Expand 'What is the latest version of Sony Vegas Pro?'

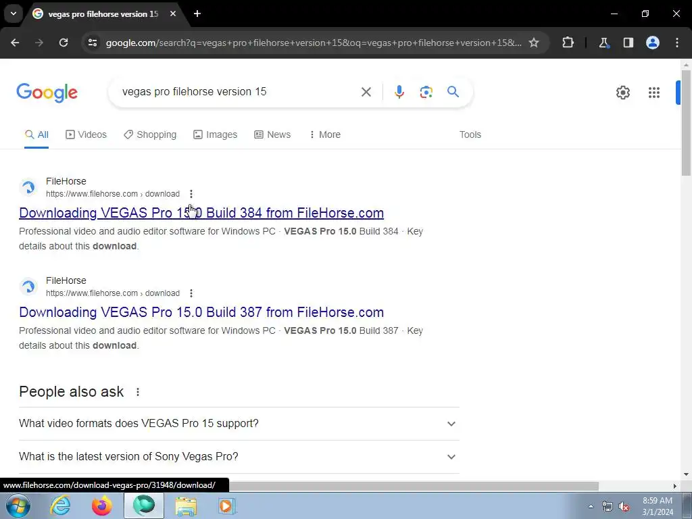239,457
